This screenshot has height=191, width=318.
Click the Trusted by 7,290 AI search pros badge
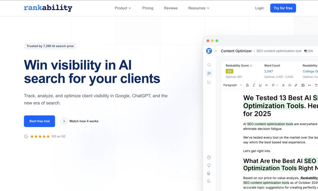(50, 46)
